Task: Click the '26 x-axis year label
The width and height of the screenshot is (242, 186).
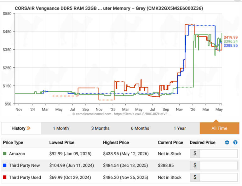Action: tap(193, 110)
